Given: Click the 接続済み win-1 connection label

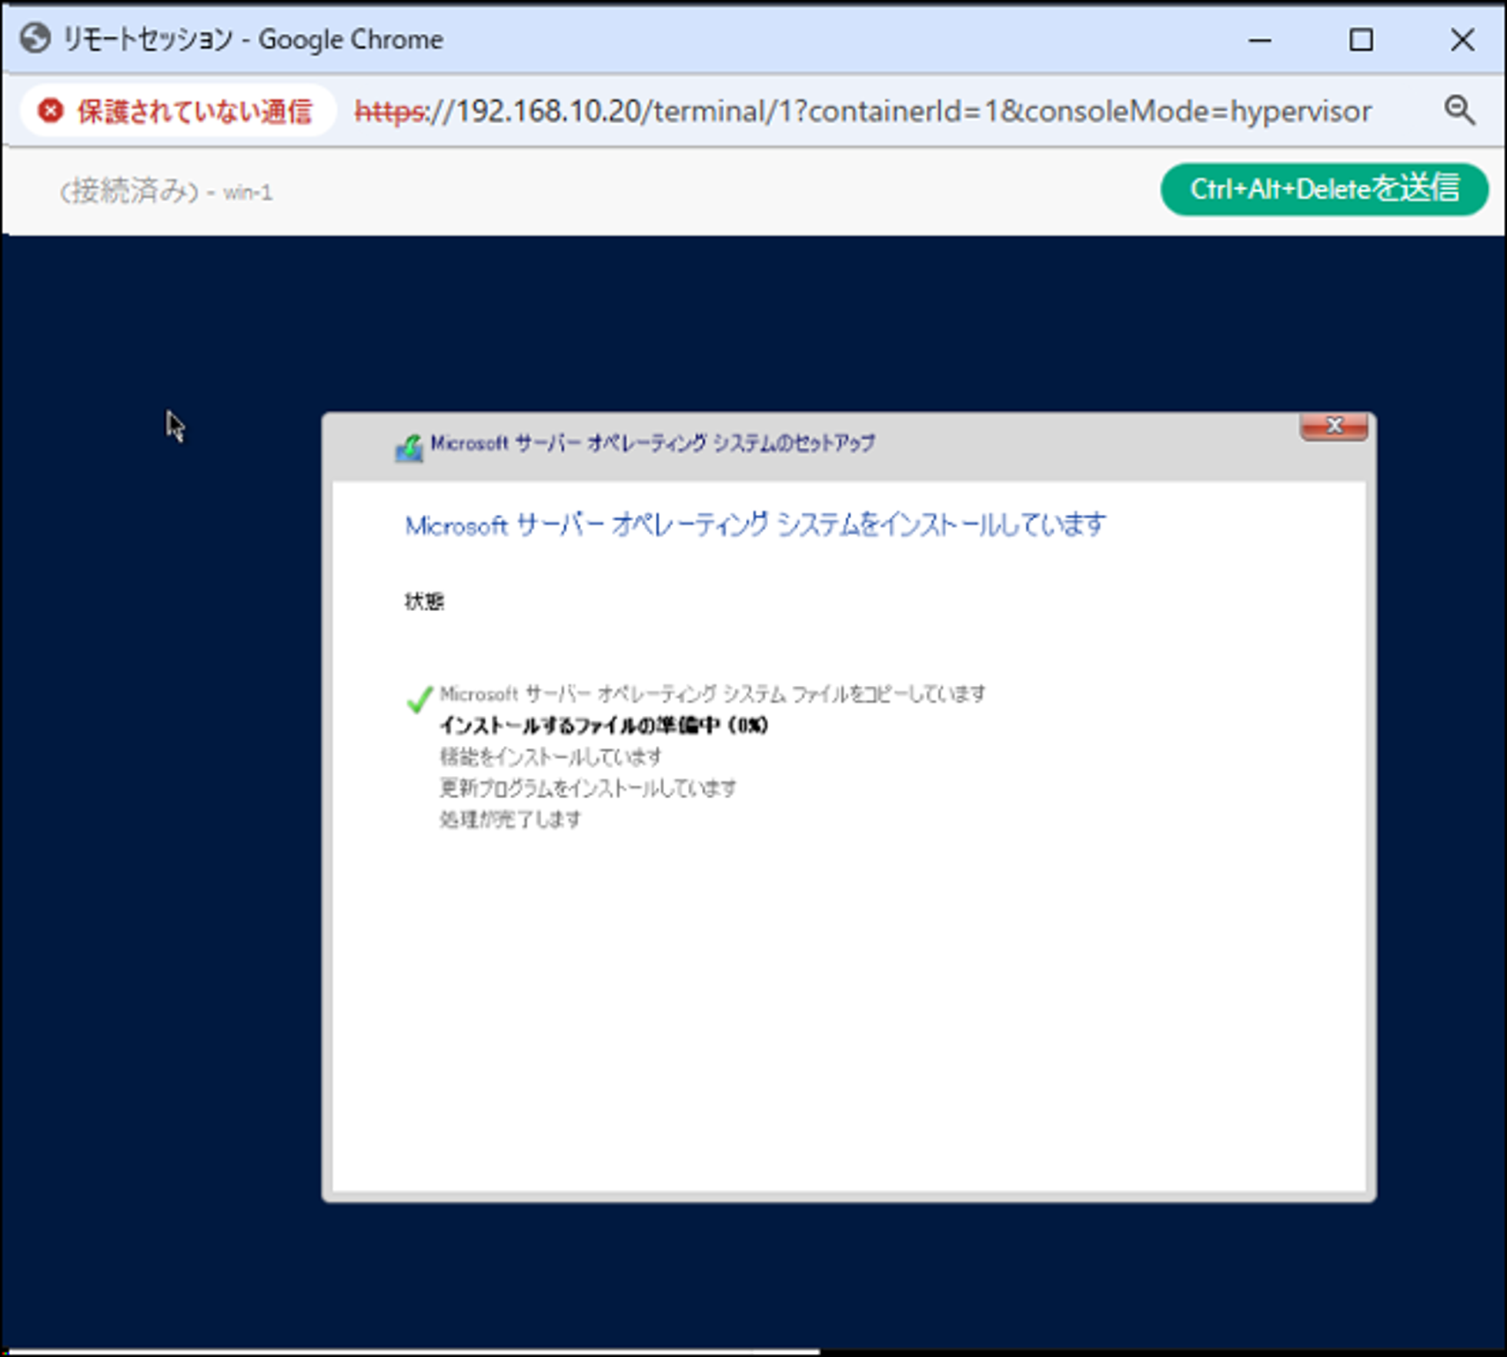Looking at the screenshot, I should (166, 191).
